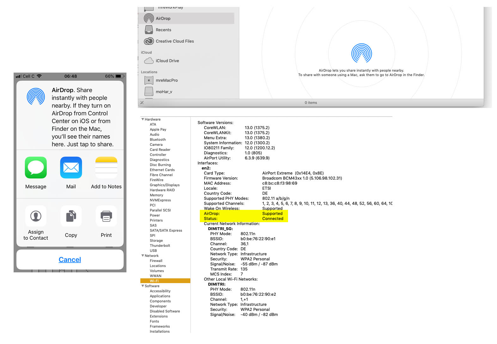Select Fibre Channel in the Hardware list
Image resolution: width=497 pixels, height=344 pixels.
(161, 175)
